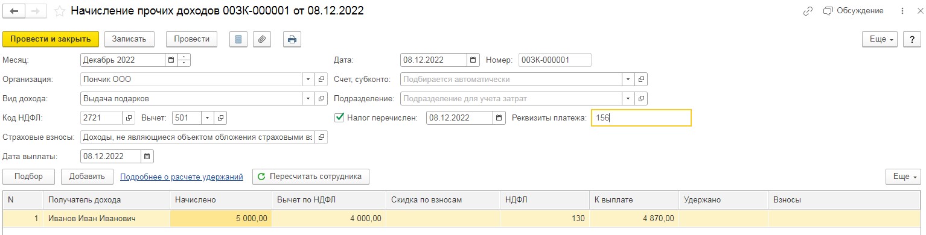Open Код НДФЛ 2721 reference icon
The height and width of the screenshot is (235, 926).
129,118
